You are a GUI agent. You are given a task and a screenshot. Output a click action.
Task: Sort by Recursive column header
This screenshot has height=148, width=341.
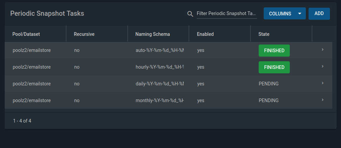tap(84, 34)
